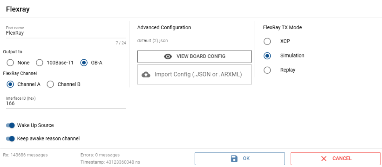Click the Port name input field
Screen dimensions: 382x167
(66, 33)
